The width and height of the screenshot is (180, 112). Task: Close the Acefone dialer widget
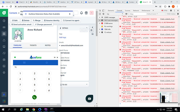point(57,57)
